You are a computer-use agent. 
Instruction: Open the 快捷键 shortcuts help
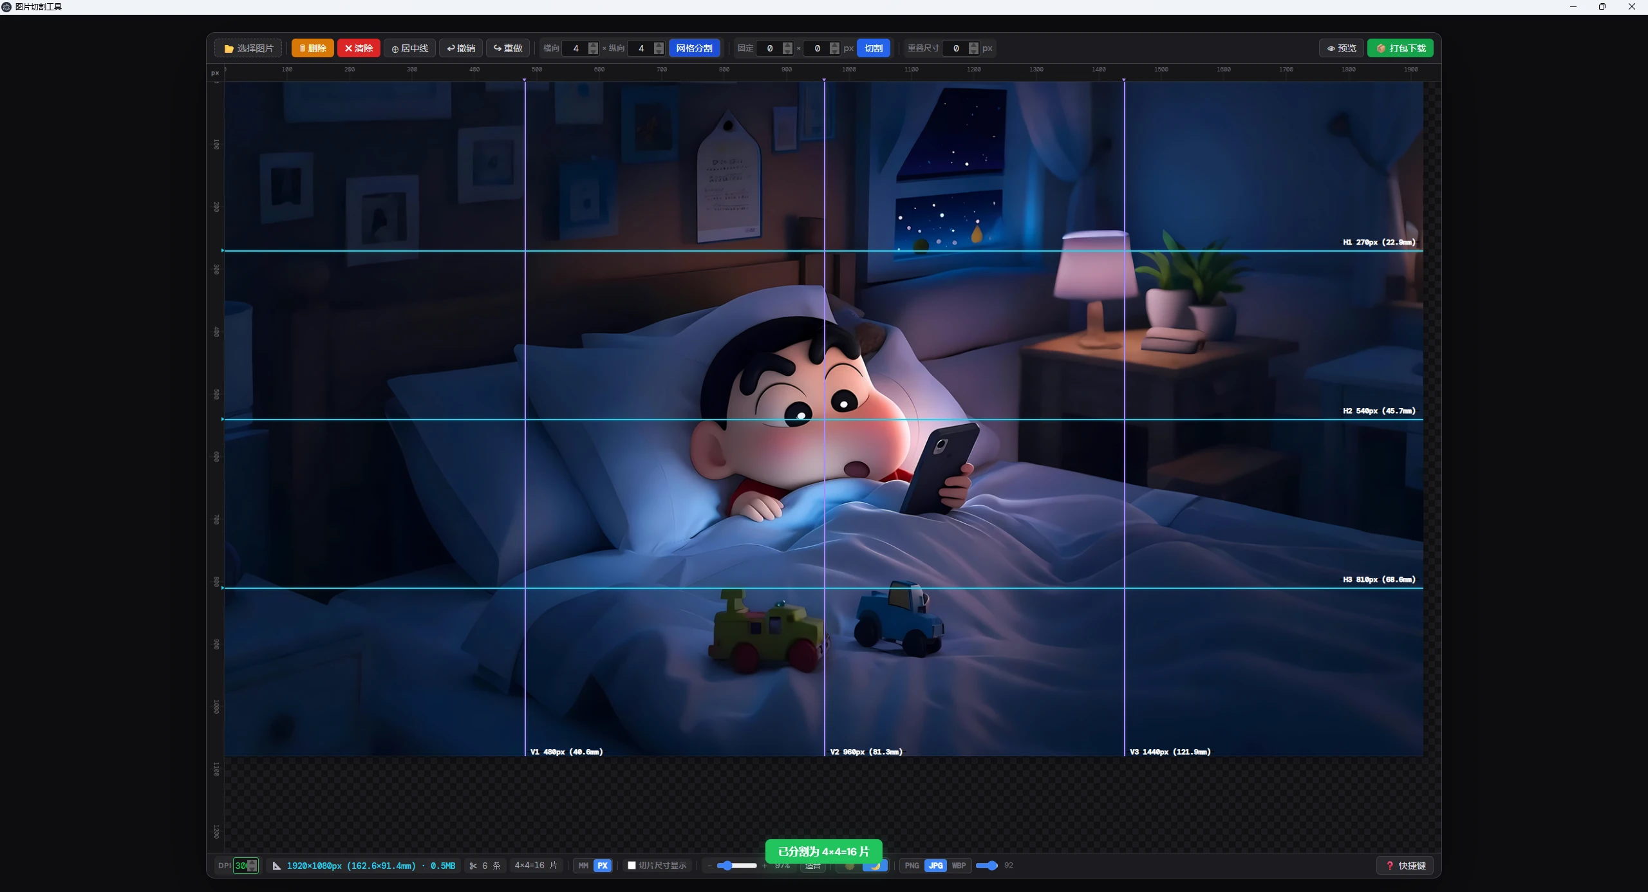(1406, 866)
